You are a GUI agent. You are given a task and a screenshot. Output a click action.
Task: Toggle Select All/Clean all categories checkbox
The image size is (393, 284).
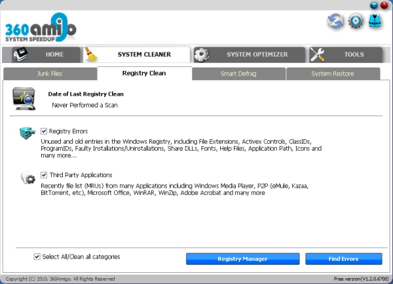point(37,256)
